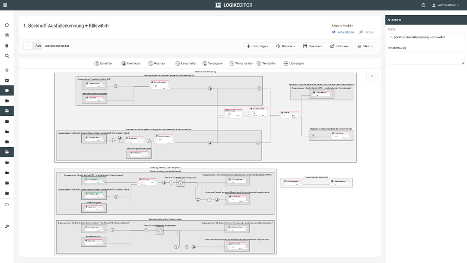Open the calendar icon in the sidebar
The width and height of the screenshot is (467, 263).
[x=7, y=35]
